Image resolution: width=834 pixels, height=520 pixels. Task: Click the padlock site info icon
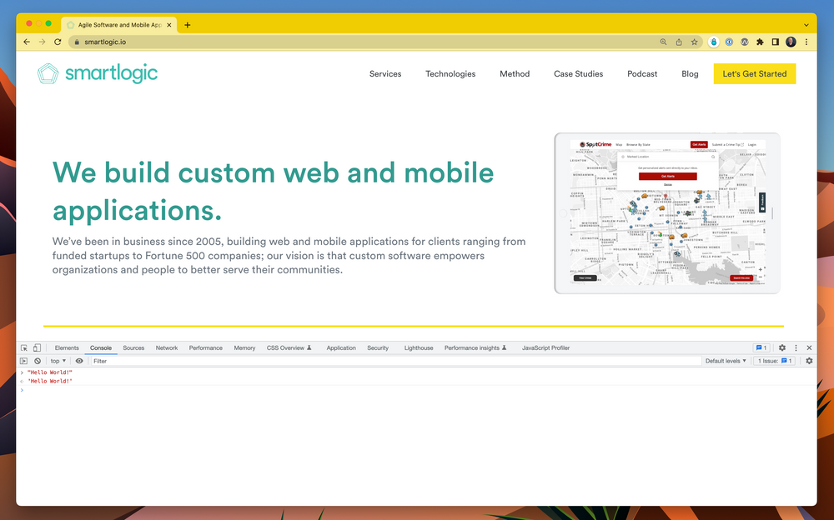pyautogui.click(x=77, y=42)
